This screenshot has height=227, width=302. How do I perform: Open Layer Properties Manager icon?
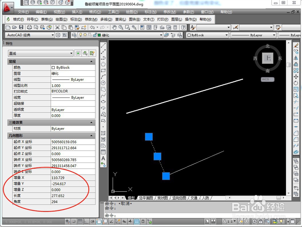[x=74, y=35]
